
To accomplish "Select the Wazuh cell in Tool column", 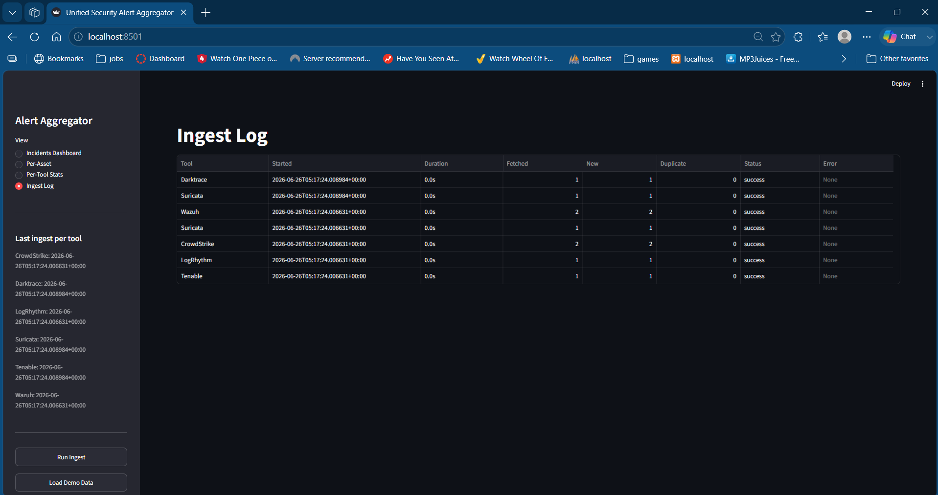I will (x=223, y=212).
